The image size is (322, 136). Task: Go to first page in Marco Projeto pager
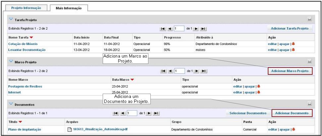pyautogui.click(x=163, y=71)
